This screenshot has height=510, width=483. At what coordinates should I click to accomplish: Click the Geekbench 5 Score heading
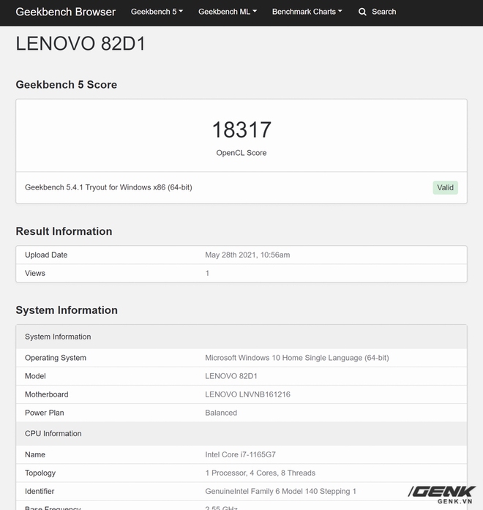(x=67, y=85)
